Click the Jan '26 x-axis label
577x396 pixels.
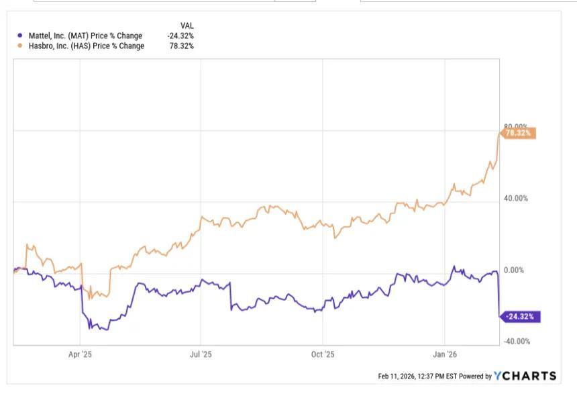(445, 354)
